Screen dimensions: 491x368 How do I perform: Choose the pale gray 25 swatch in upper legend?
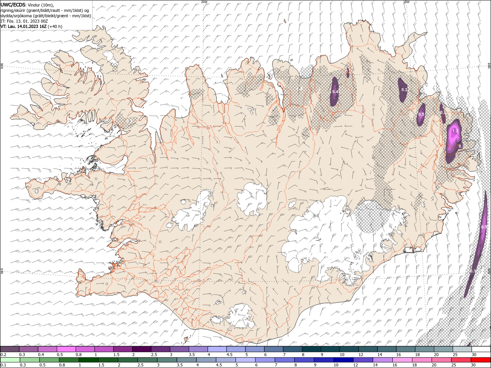point(461,349)
